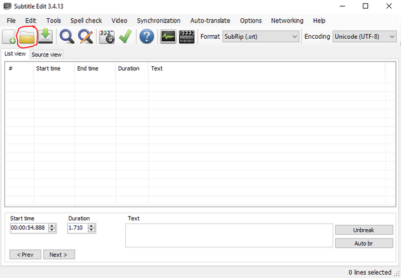Run spell check green checkmark icon

[125, 36]
